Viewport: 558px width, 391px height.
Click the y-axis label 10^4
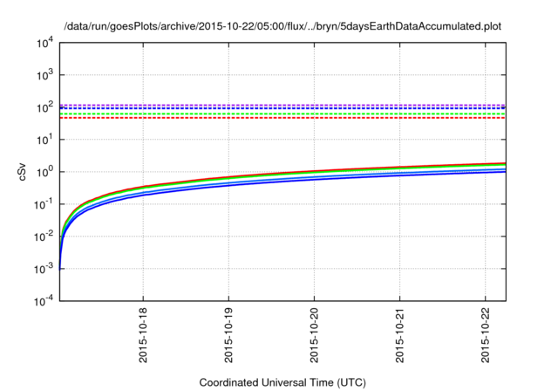pyautogui.click(x=45, y=43)
